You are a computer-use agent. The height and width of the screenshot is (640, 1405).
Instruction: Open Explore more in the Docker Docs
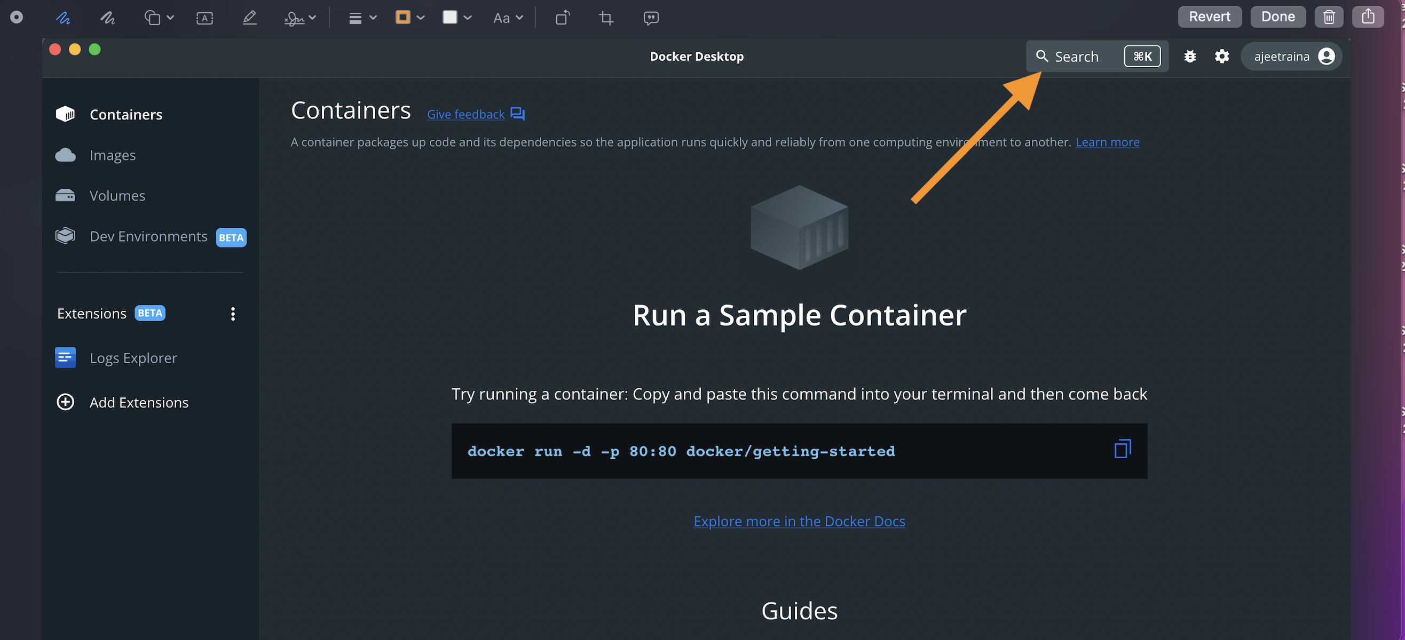[x=799, y=521]
